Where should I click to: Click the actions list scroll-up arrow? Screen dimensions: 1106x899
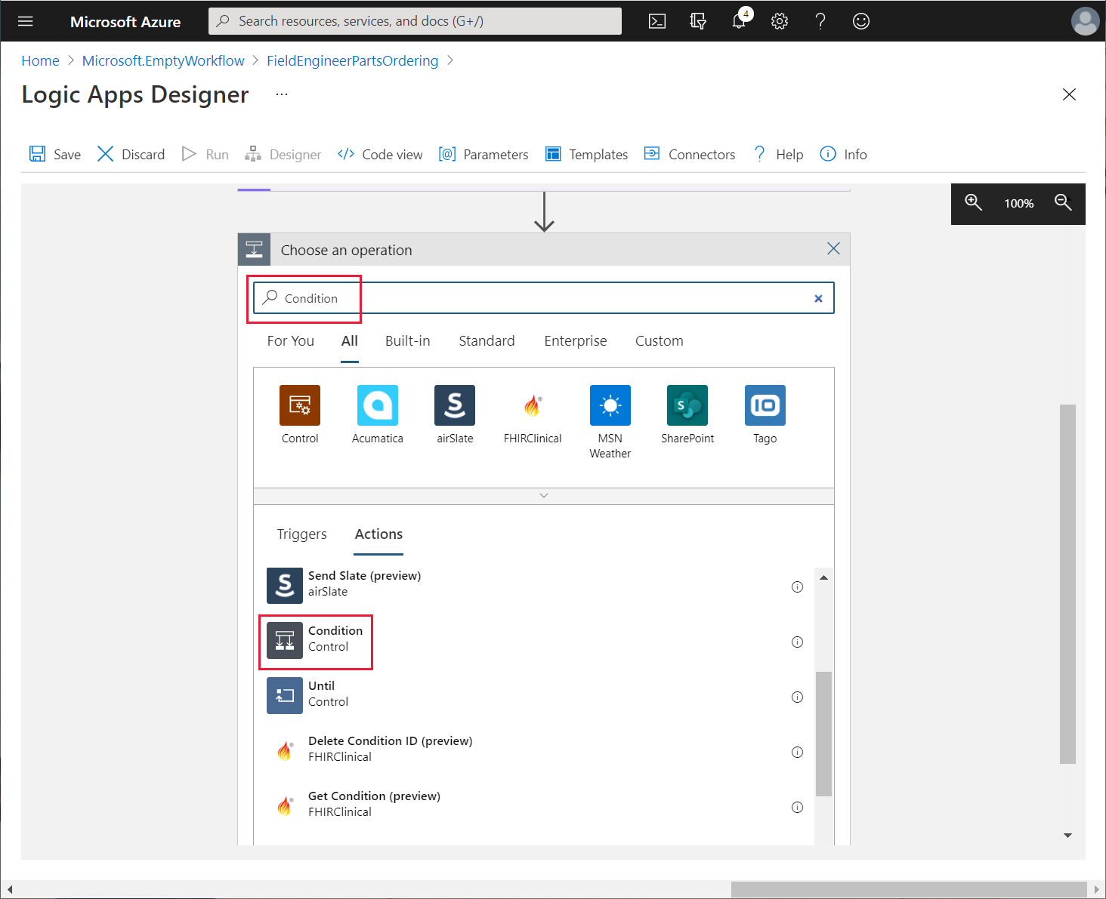[x=824, y=577]
